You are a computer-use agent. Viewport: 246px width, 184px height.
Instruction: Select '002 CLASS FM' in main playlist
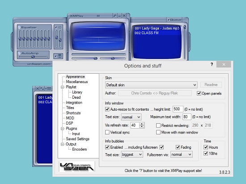point(147,33)
